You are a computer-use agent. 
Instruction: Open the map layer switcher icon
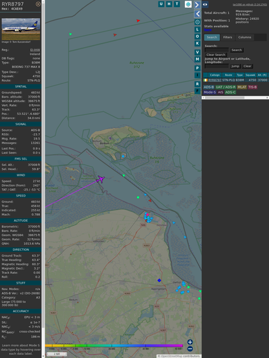click(188, 4)
